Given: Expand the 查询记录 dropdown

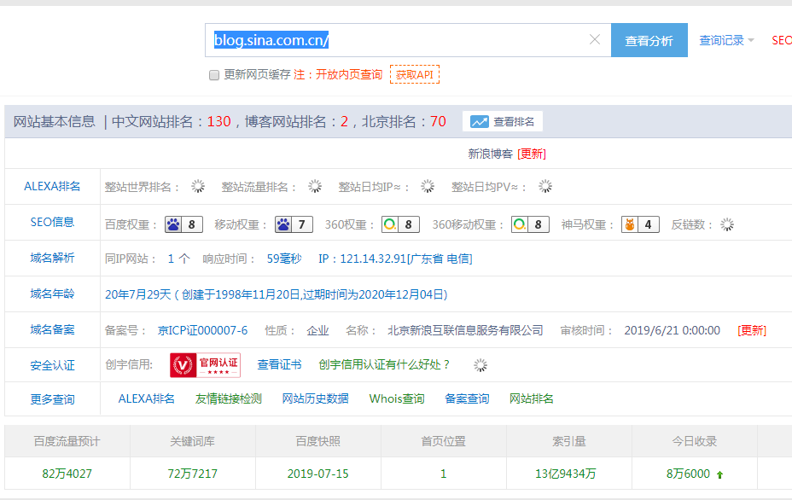Looking at the screenshot, I should tap(726, 40).
